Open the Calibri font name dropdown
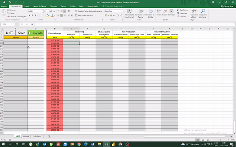 [x=42, y=11]
